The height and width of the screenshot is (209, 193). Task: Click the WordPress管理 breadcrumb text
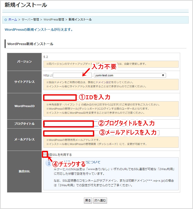54,19
